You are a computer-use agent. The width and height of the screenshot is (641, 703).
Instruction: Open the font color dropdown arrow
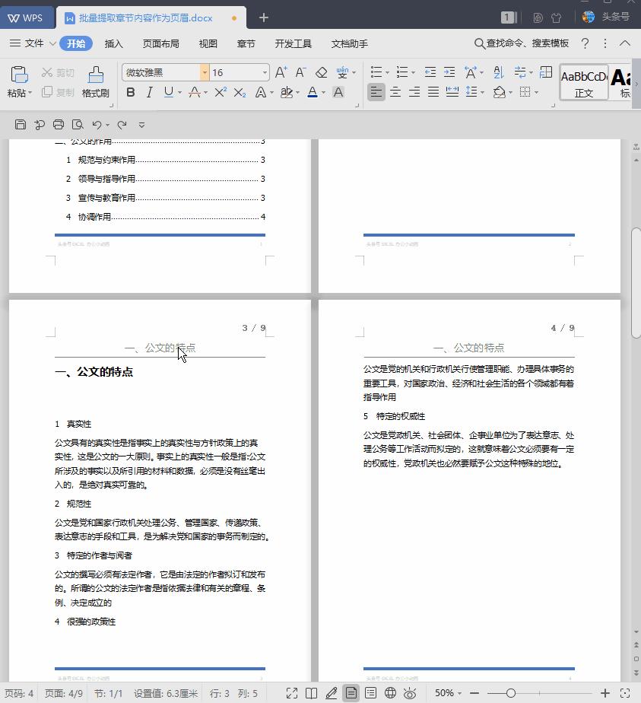[322, 92]
